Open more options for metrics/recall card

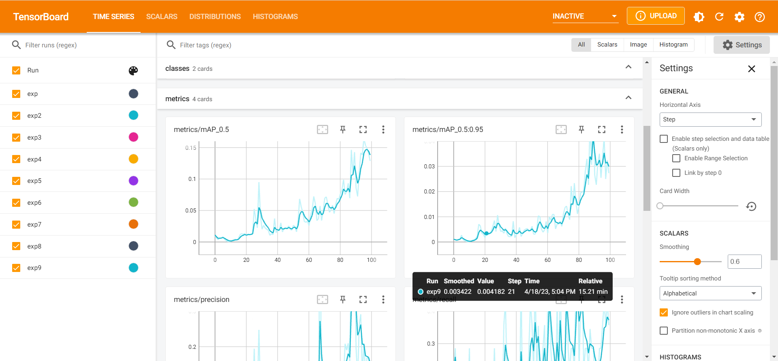click(622, 299)
